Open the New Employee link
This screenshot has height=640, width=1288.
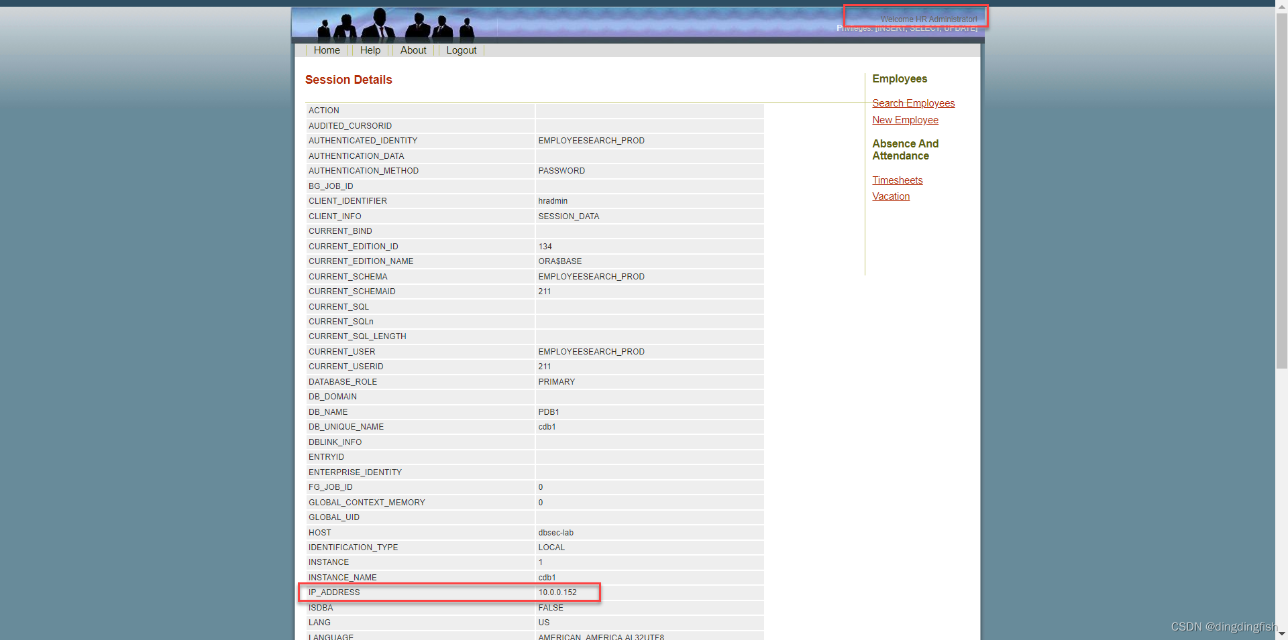coord(905,120)
